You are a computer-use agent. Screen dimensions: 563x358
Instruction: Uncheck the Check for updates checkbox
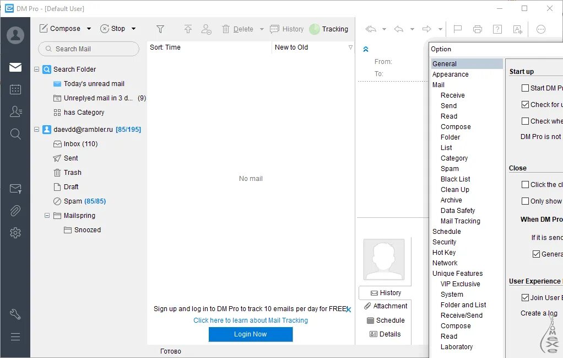pyautogui.click(x=525, y=105)
